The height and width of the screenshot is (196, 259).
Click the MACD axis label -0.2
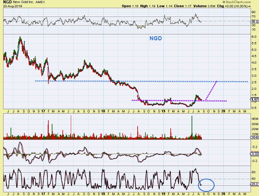tap(255, 161)
